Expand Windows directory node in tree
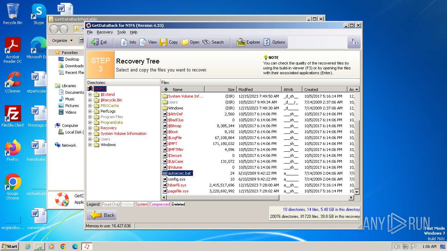This screenshot has height=251, width=447. point(90,145)
